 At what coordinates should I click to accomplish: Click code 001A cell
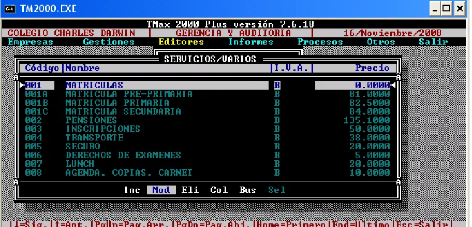pyautogui.click(x=36, y=94)
